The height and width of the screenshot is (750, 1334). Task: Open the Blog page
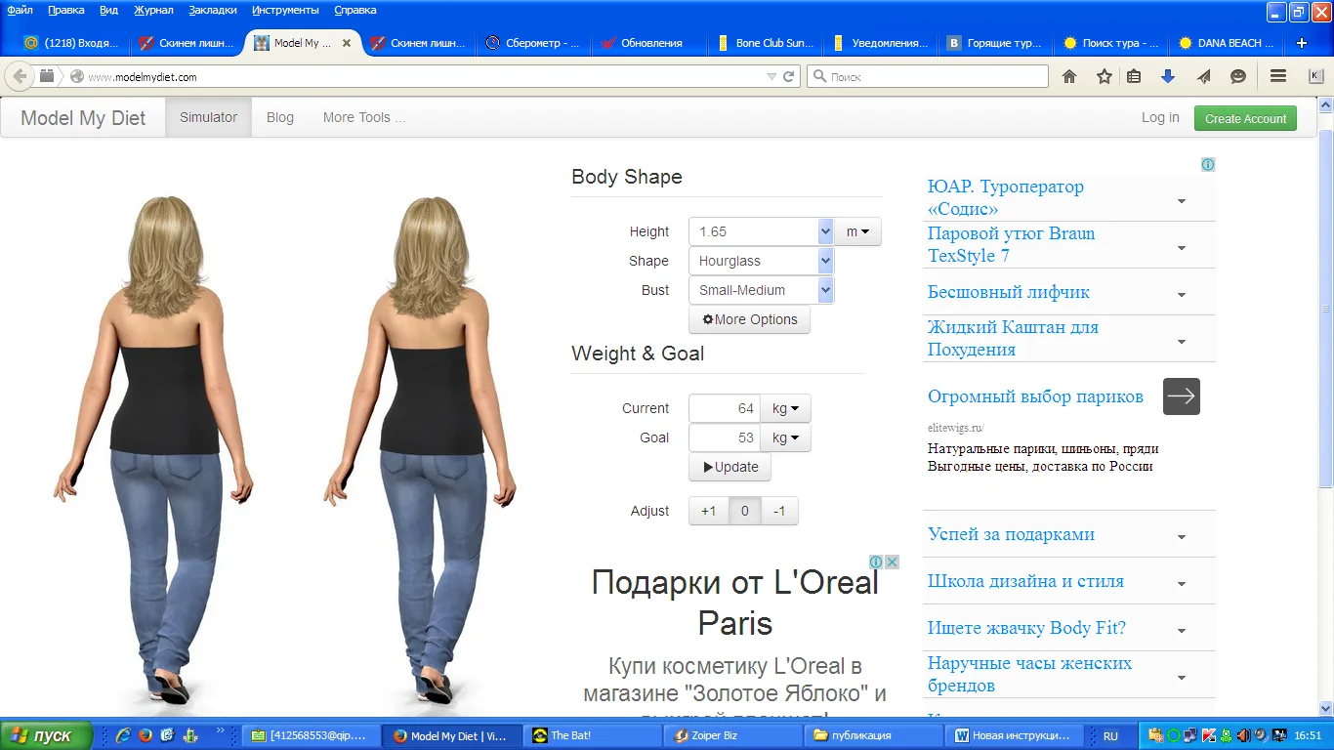click(280, 117)
